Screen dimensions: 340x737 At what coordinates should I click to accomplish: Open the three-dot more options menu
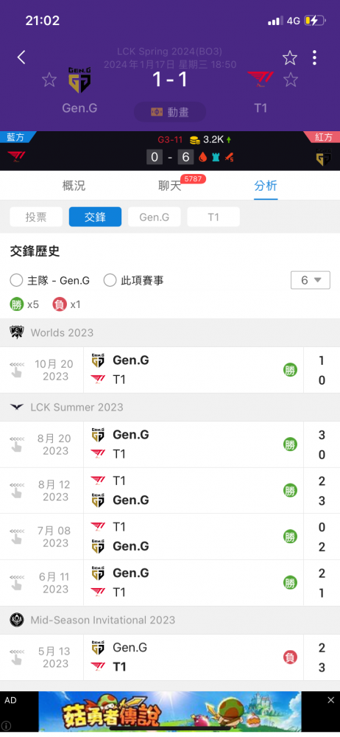[314, 57]
